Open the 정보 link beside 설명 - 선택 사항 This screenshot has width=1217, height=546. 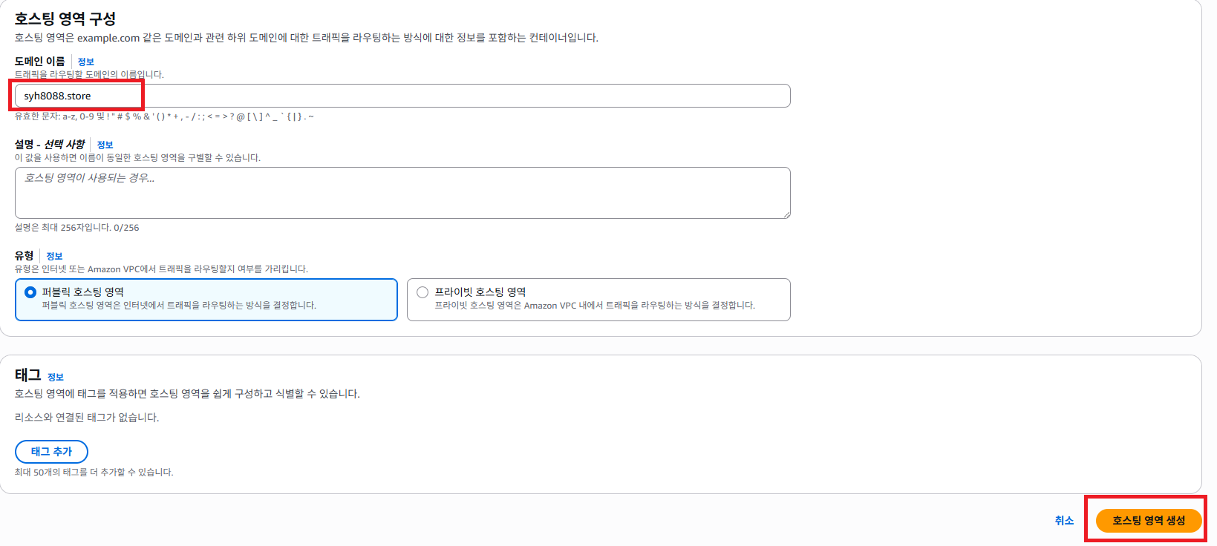(105, 145)
